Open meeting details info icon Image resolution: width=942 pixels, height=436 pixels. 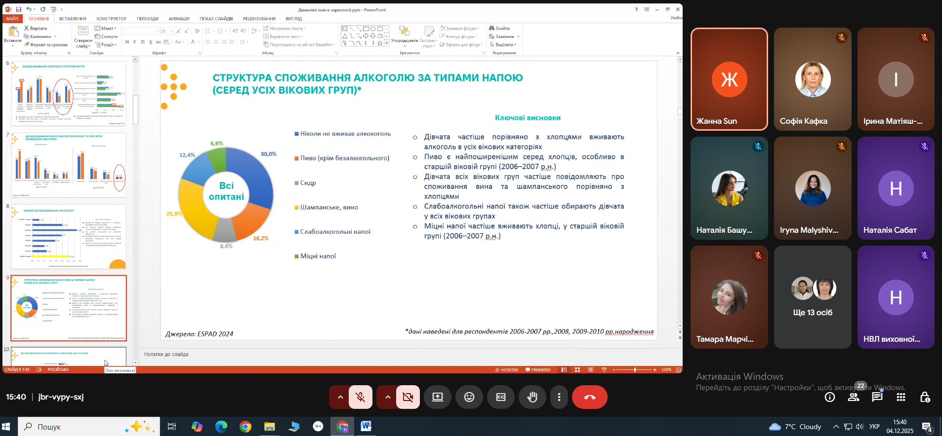click(x=830, y=397)
